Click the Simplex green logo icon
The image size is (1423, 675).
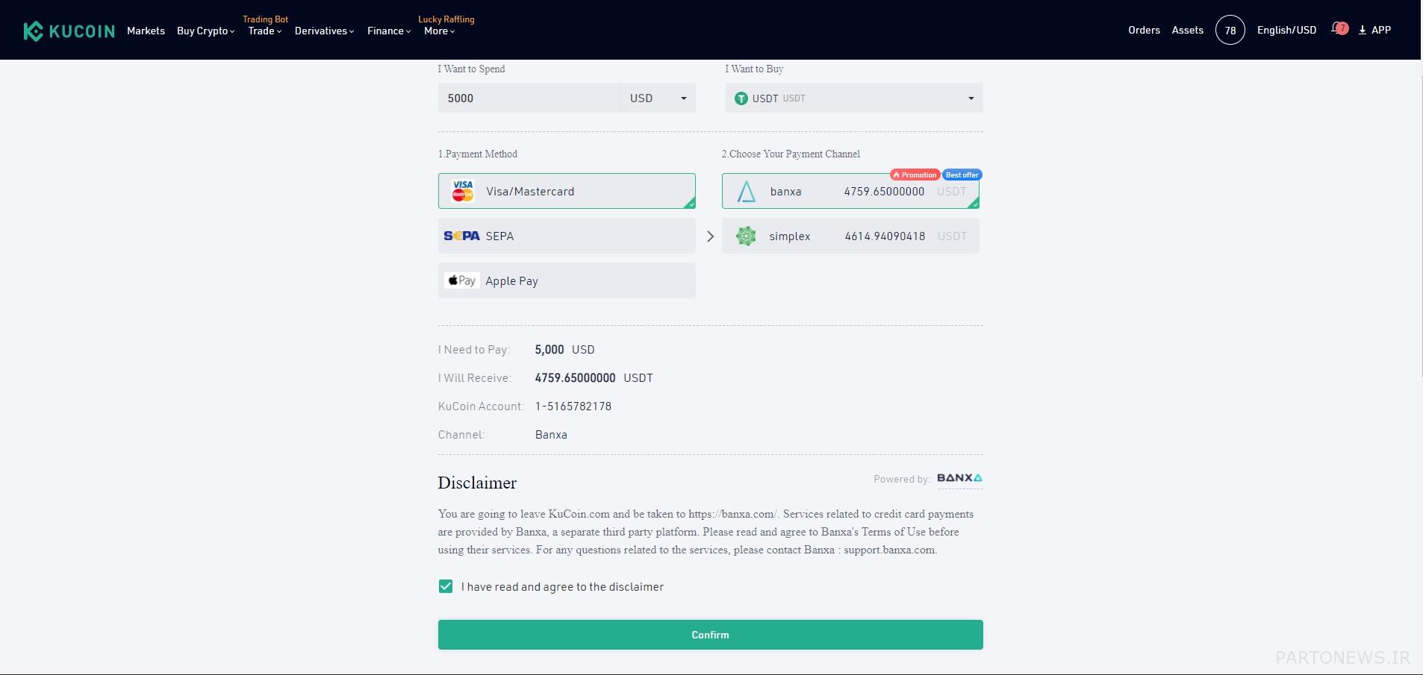[746, 236]
